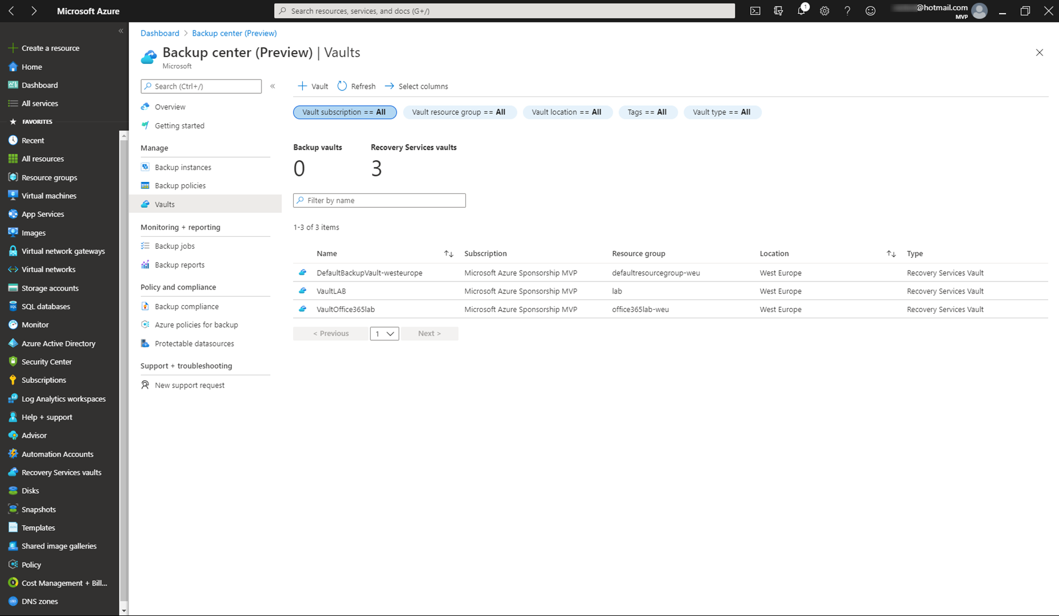Viewport: 1059px width, 616px height.
Task: Click the Filter by name field
Action: (379, 200)
